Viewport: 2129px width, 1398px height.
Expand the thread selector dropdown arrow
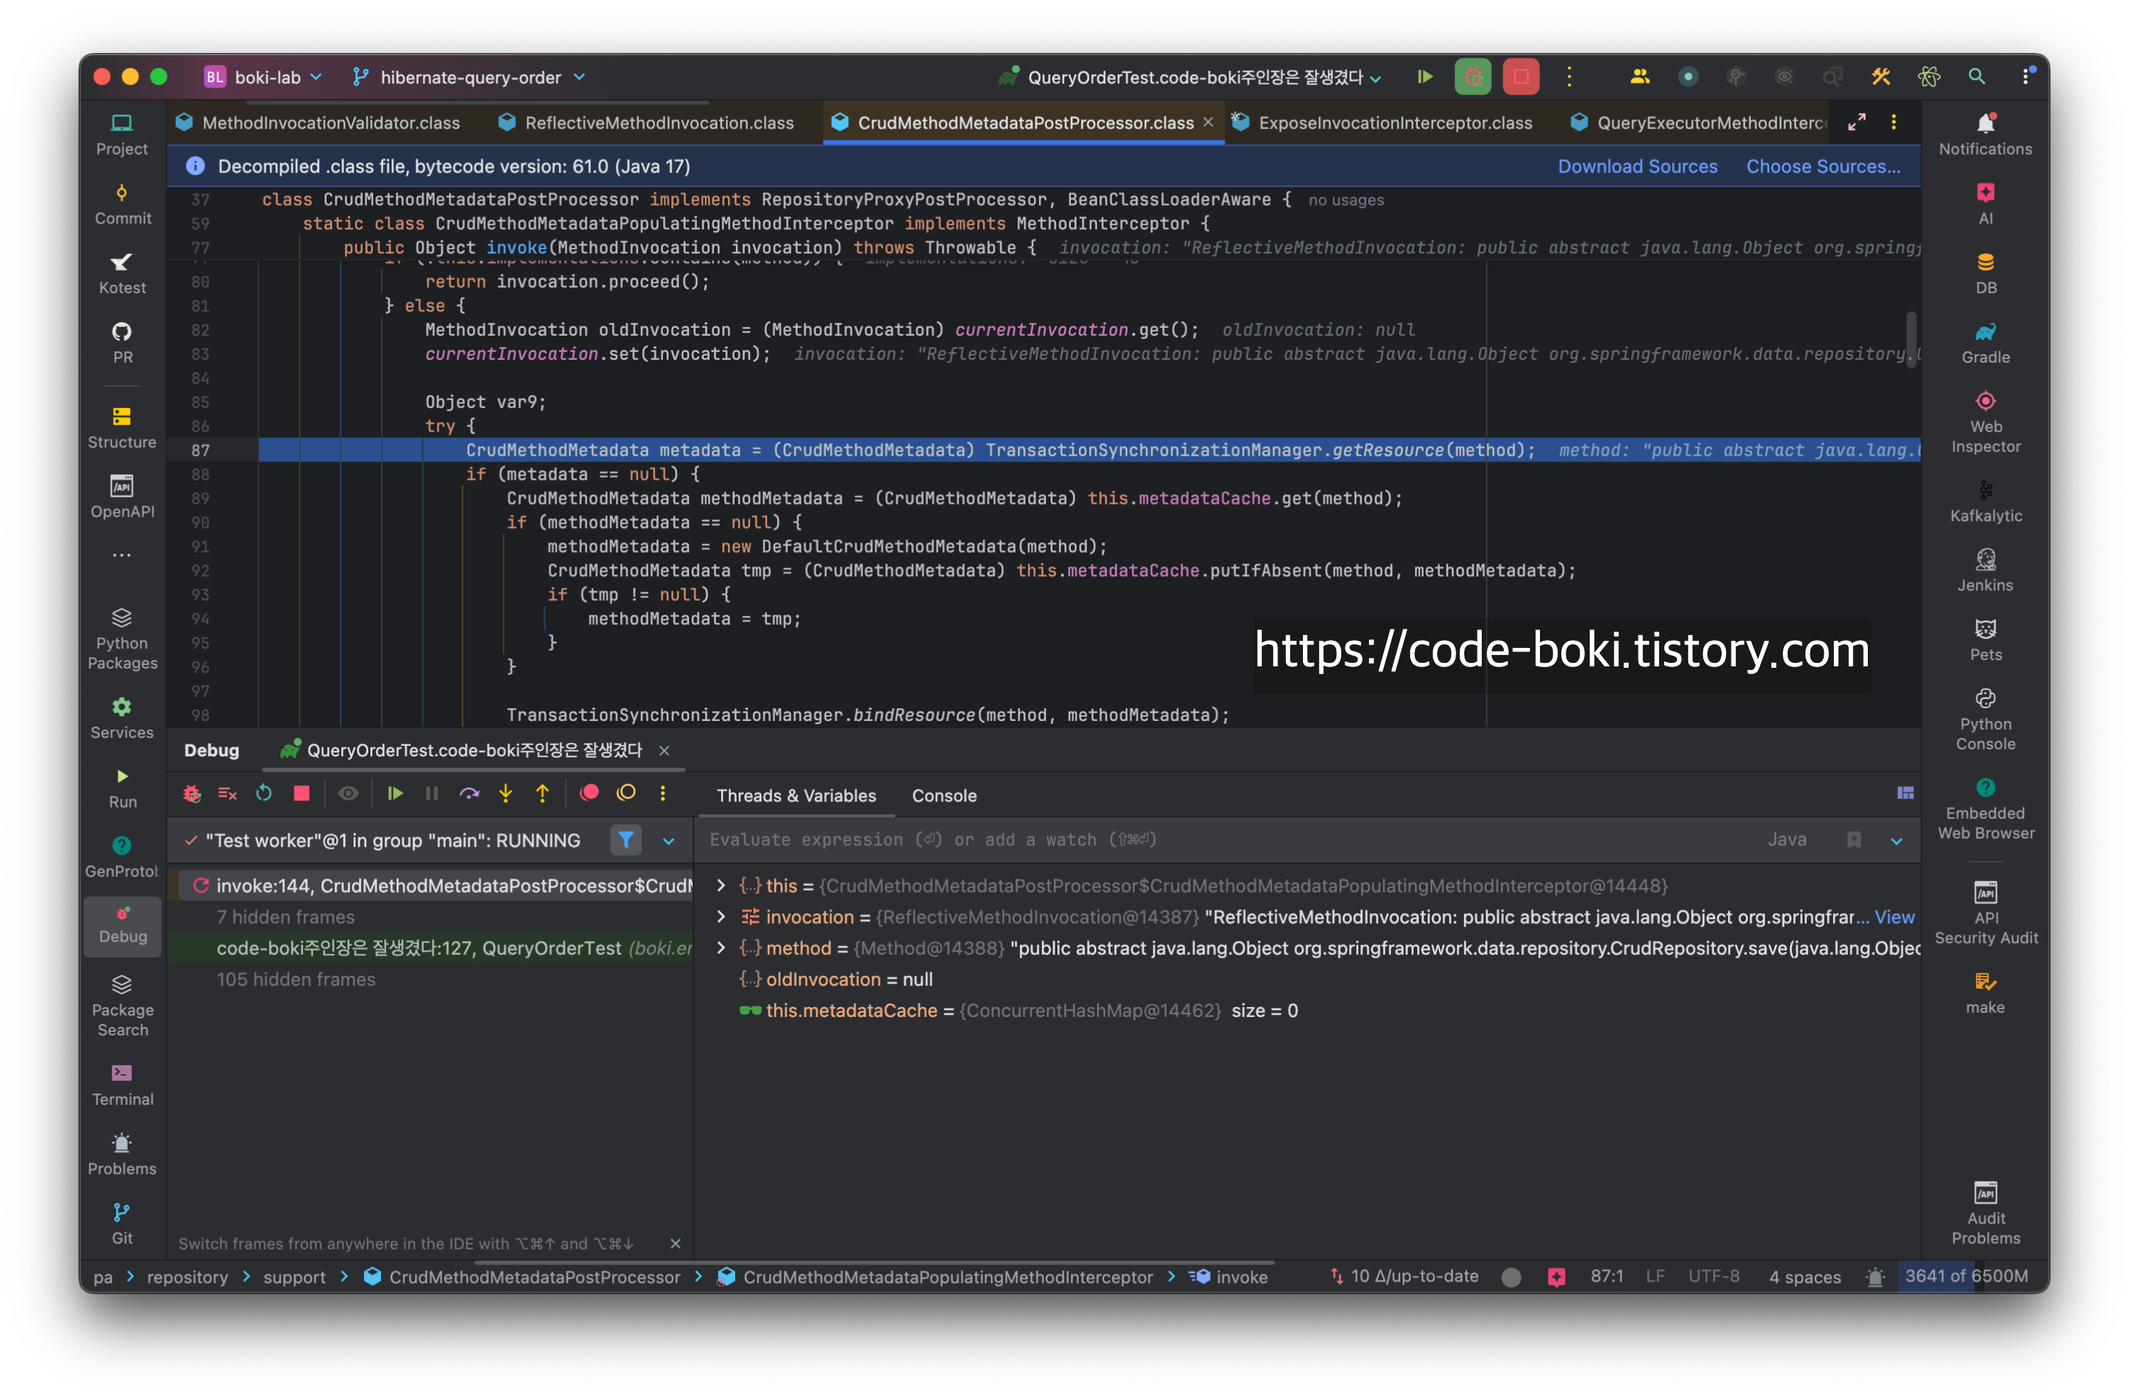coord(669,841)
